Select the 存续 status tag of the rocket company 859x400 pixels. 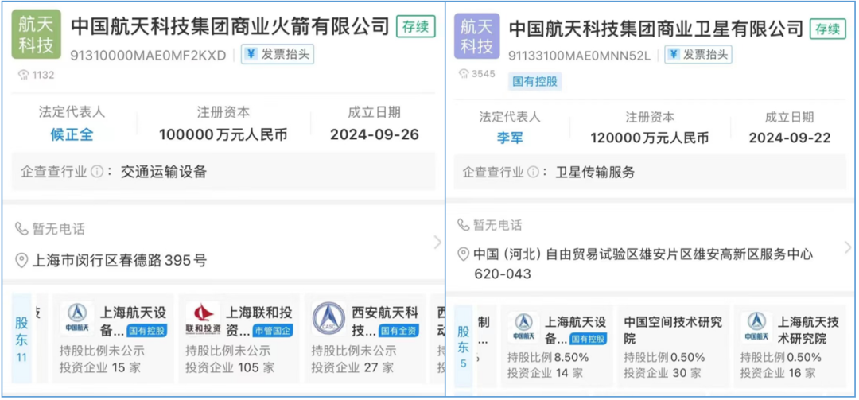click(x=416, y=27)
